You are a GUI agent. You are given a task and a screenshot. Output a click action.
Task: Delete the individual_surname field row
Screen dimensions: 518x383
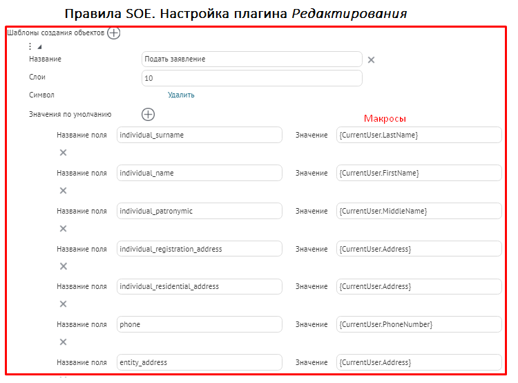point(63,153)
